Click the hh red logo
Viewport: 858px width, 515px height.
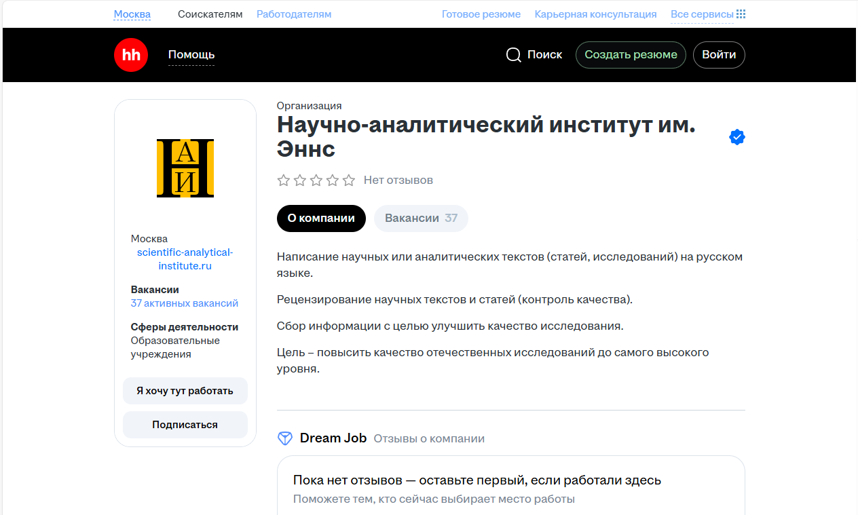pyautogui.click(x=131, y=55)
